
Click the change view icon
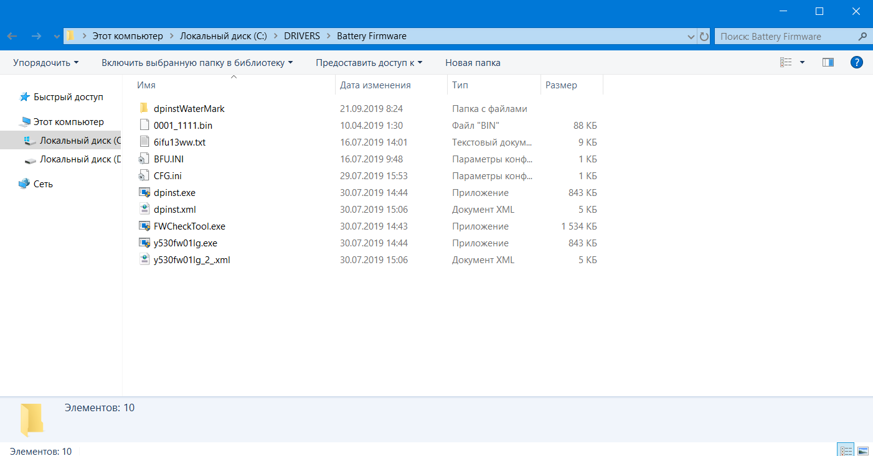786,62
